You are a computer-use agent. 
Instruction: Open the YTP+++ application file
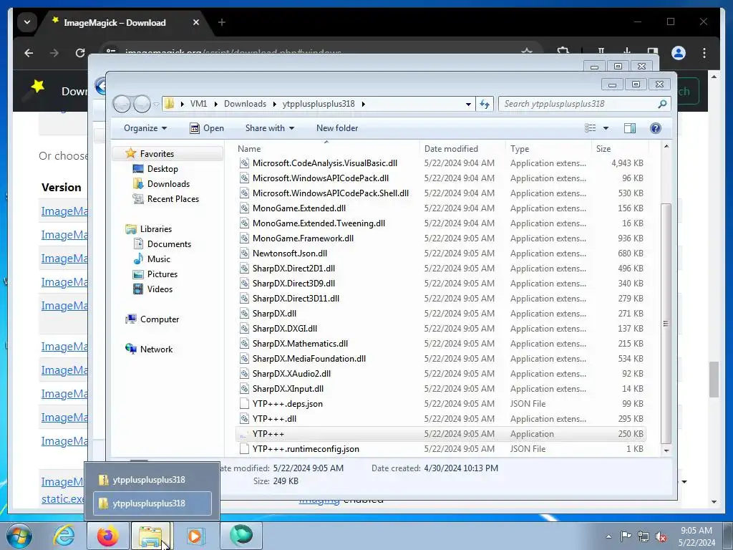pos(268,433)
